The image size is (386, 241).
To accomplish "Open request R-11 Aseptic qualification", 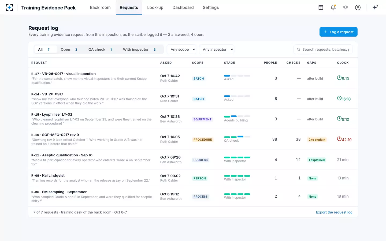I will click(62, 155).
